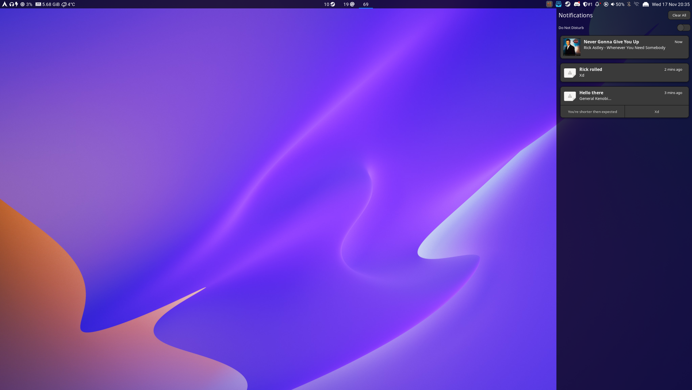The width and height of the screenshot is (692, 390).
Task: Click the Arch Linux logo icon
Action: tap(5, 4)
